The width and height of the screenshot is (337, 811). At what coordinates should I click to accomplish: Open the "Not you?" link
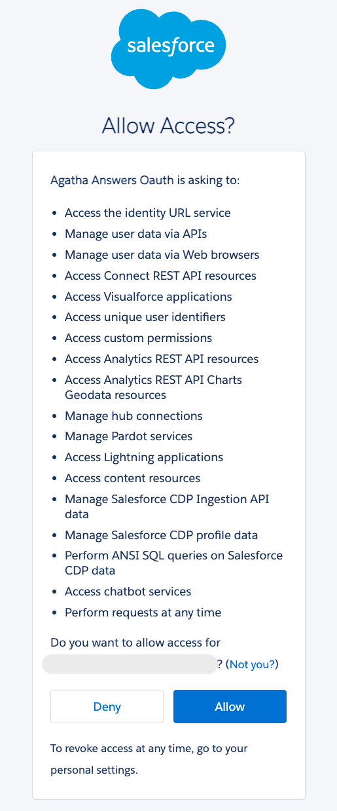[x=252, y=664]
